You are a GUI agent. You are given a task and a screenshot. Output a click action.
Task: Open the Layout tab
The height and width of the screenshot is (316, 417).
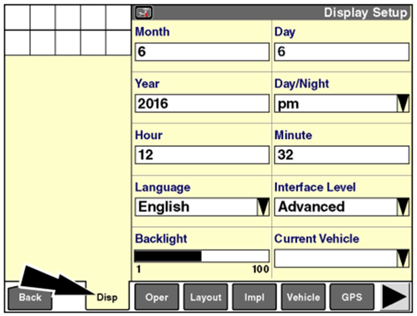pyautogui.click(x=206, y=297)
